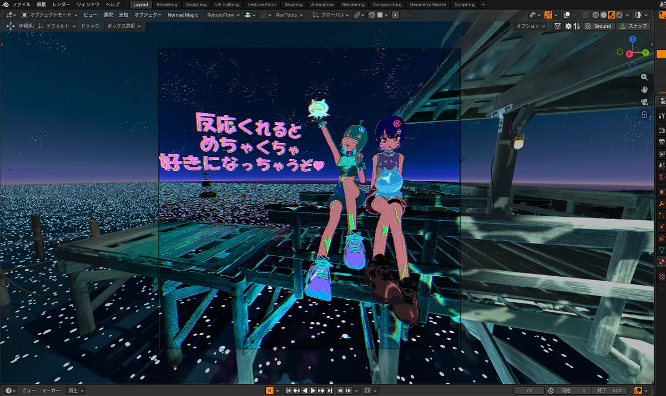This screenshot has height=396, width=666.
Task: Click the move tool icon in tool settings
Action: pos(11,26)
